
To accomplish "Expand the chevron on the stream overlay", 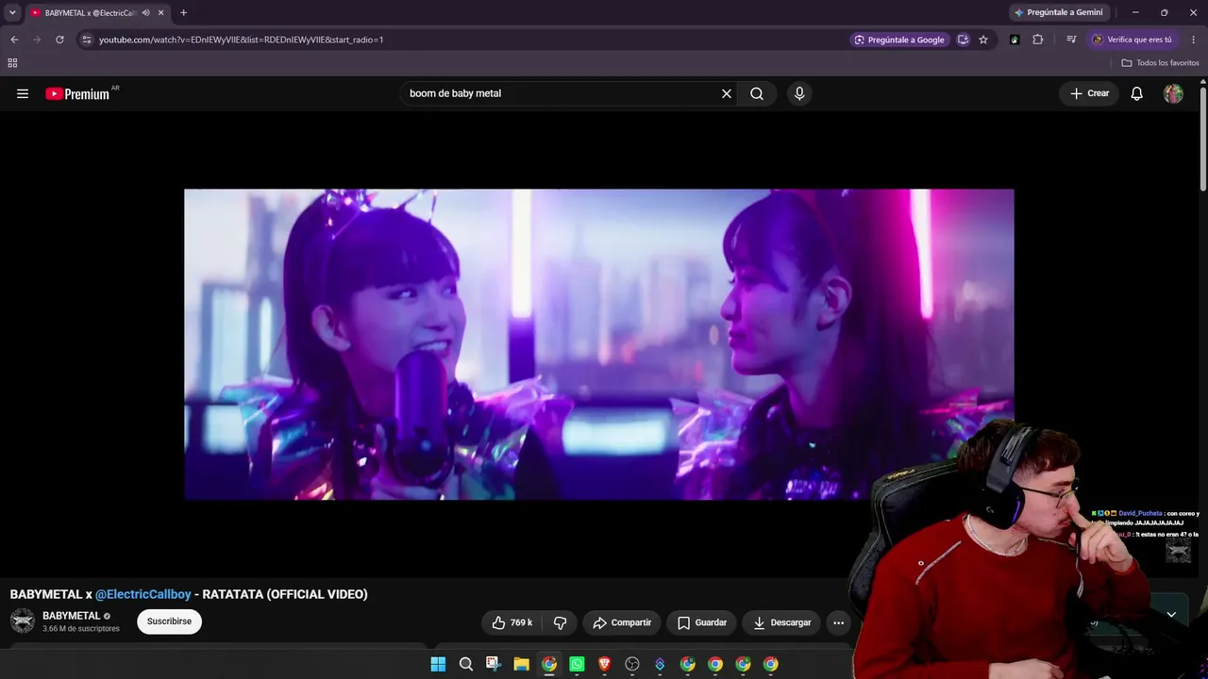I will coord(1171,615).
